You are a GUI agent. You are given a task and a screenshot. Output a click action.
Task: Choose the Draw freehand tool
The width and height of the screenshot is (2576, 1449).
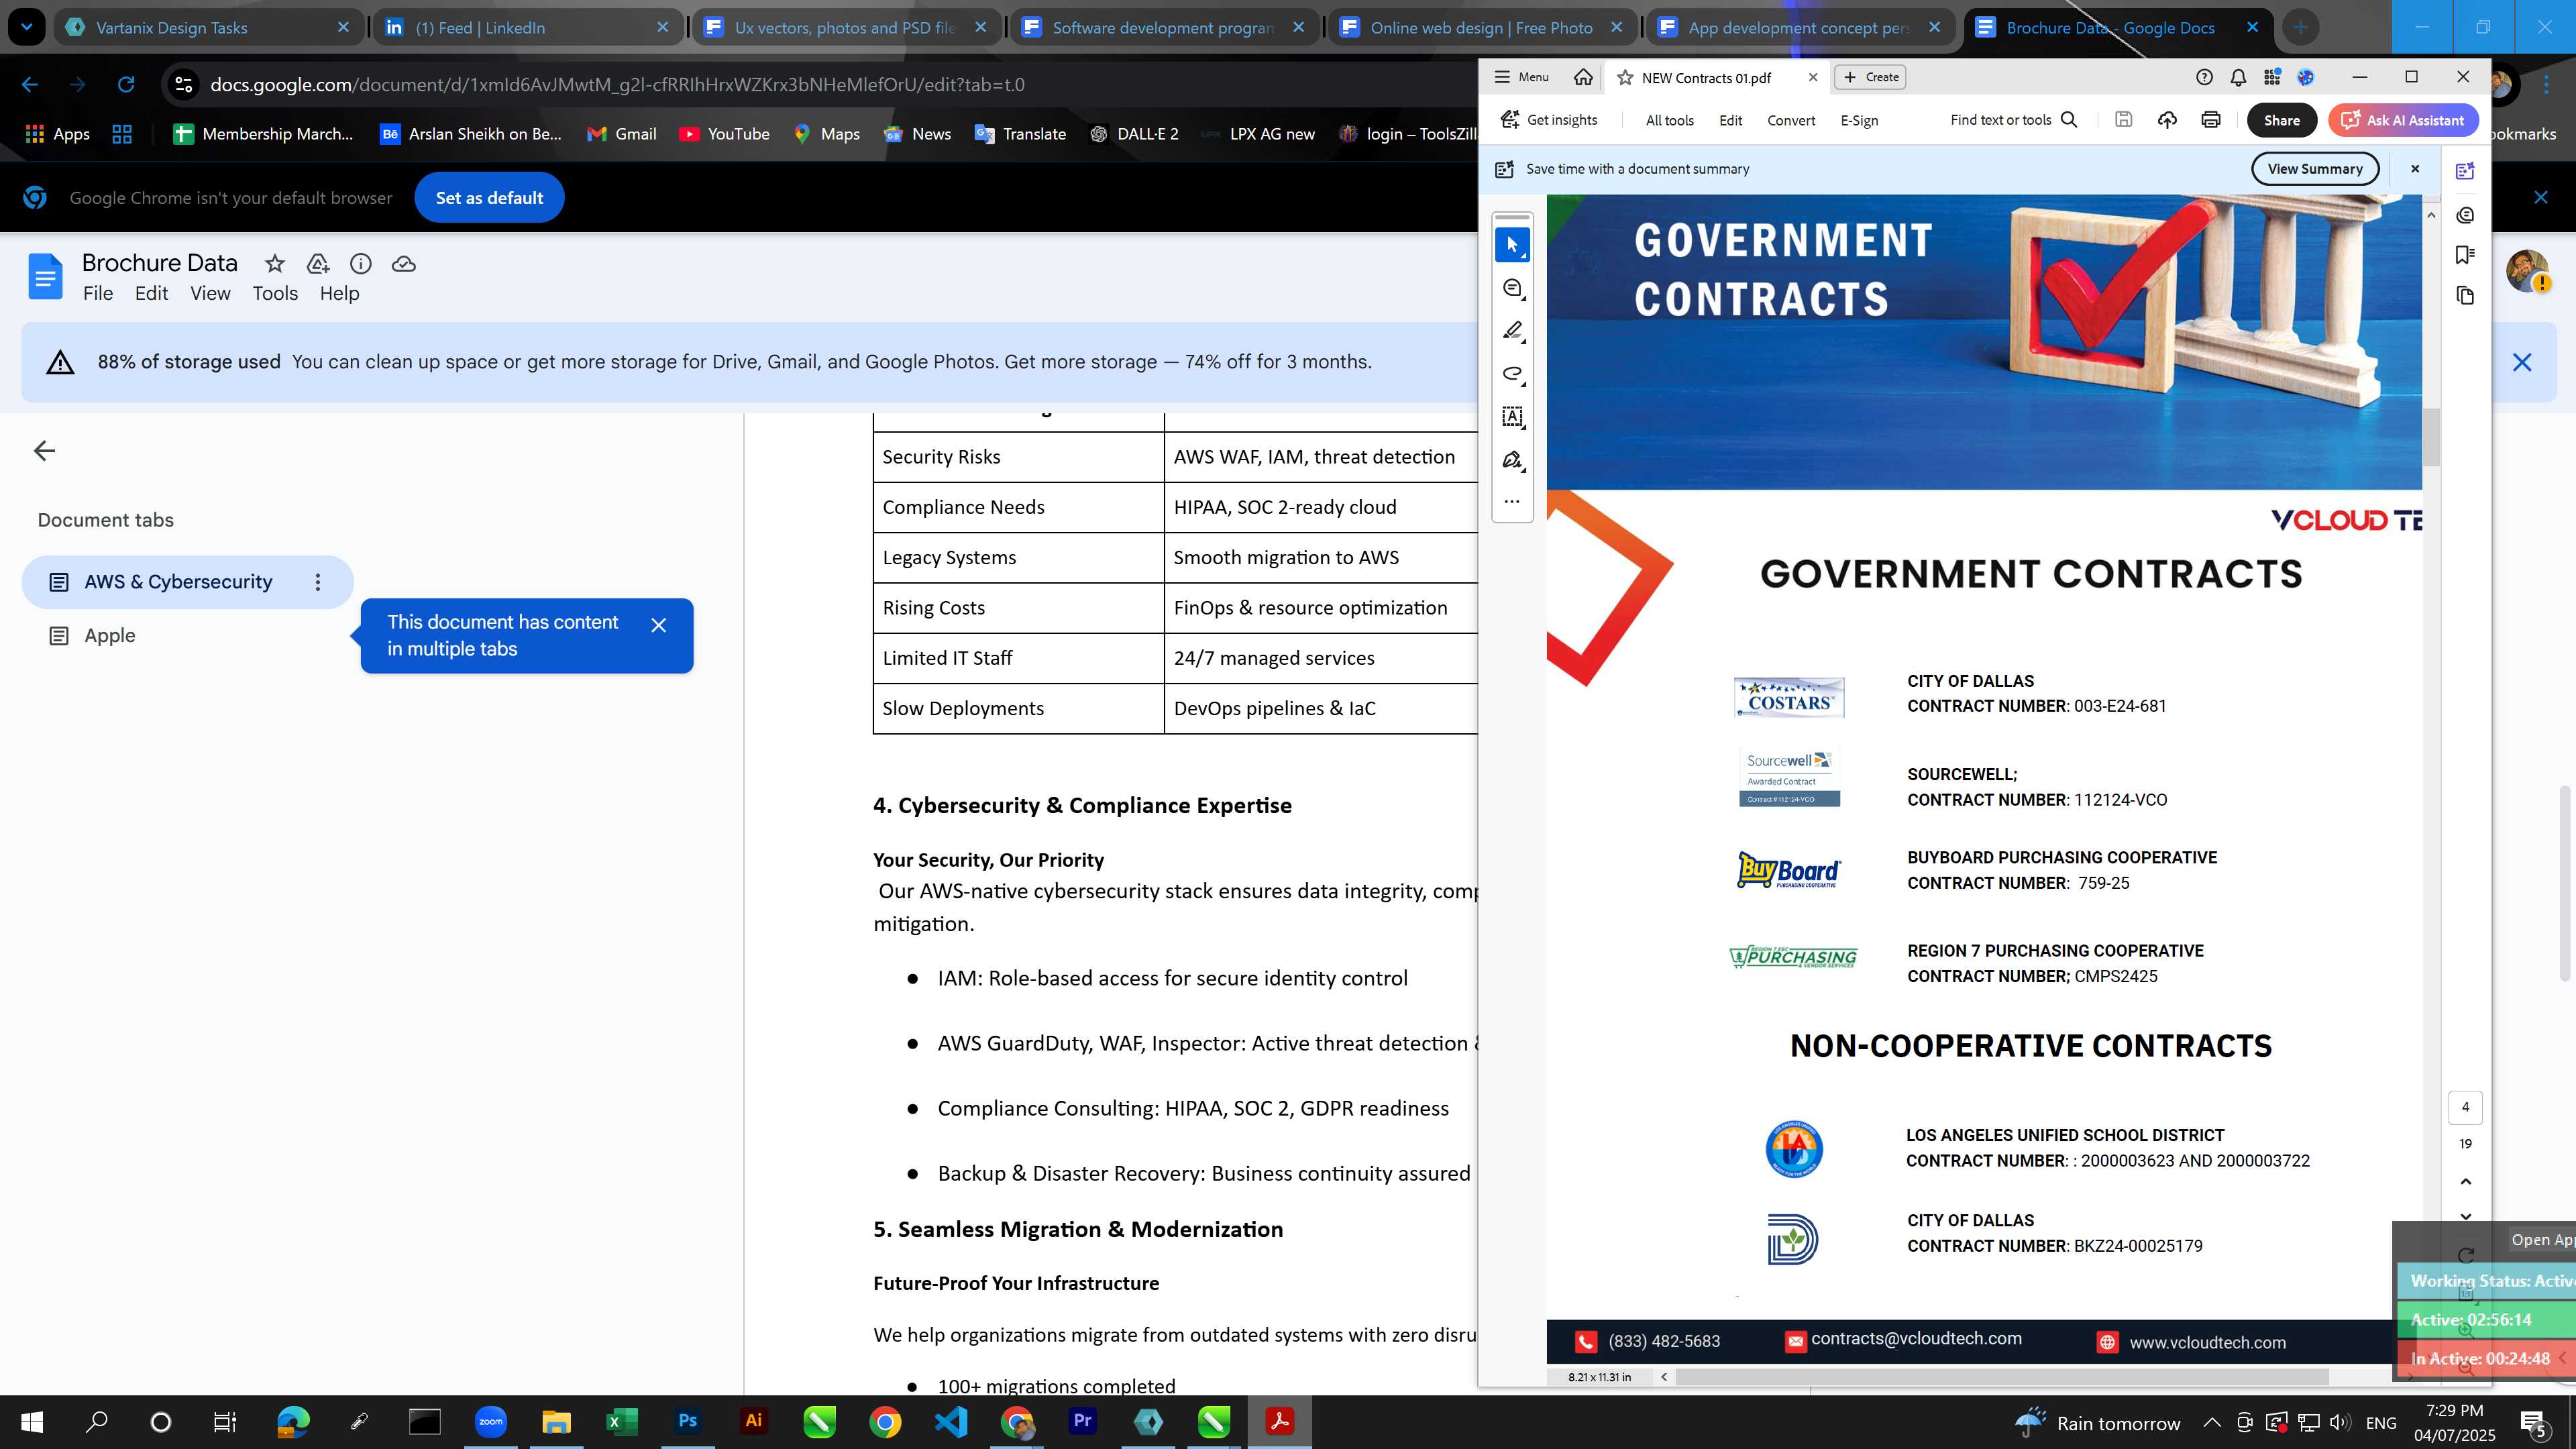point(1512,374)
